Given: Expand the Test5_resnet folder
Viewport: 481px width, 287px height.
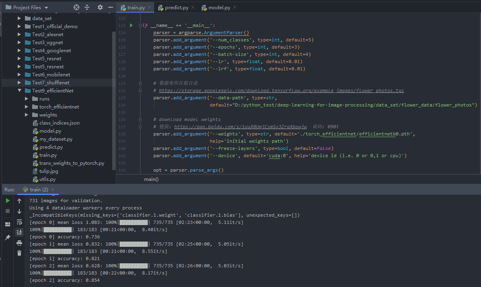Looking at the screenshot, I should click(x=19, y=59).
